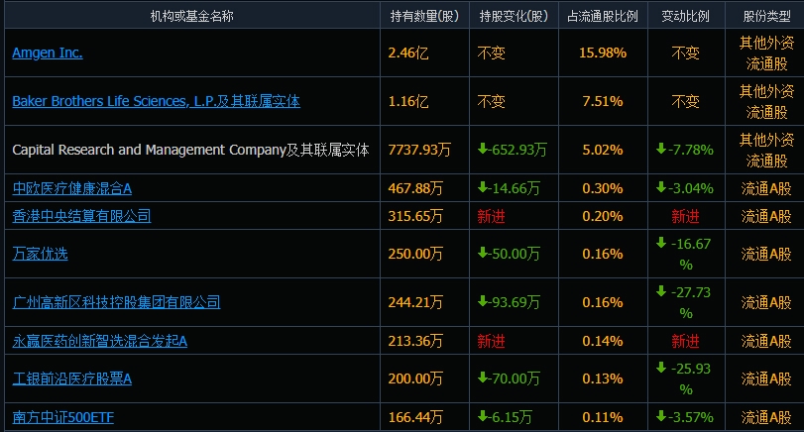Select 流通A股 type in 南方中证500ETF row
Screen dimensions: 804x432
click(x=766, y=417)
